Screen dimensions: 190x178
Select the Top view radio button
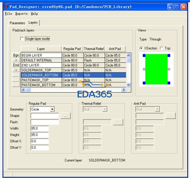(x=161, y=48)
